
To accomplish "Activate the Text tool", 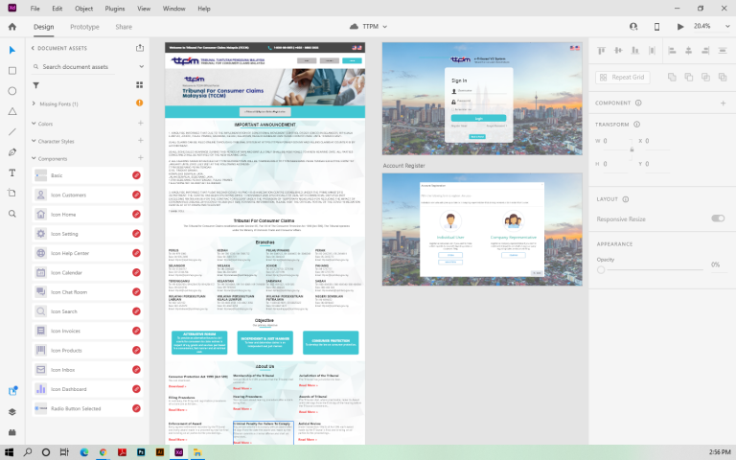I will 12,172.
